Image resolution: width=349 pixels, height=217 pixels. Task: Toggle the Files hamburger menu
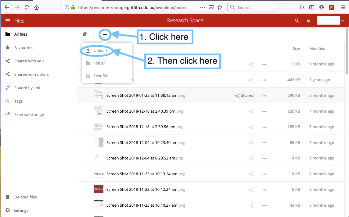pyautogui.click(x=8, y=21)
